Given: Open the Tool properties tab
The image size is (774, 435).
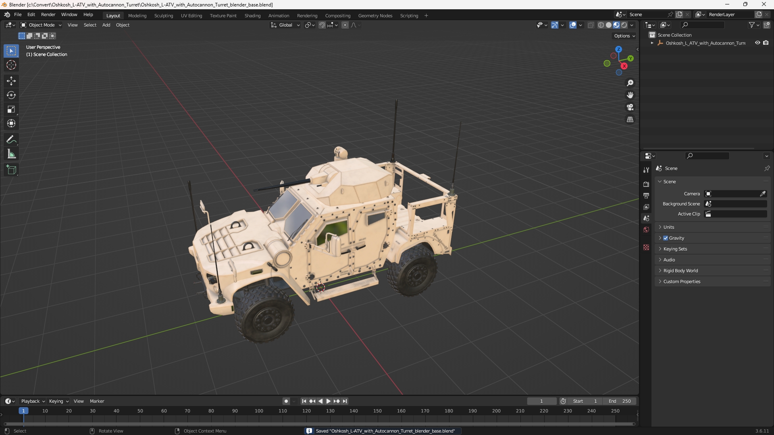Looking at the screenshot, I should [646, 170].
